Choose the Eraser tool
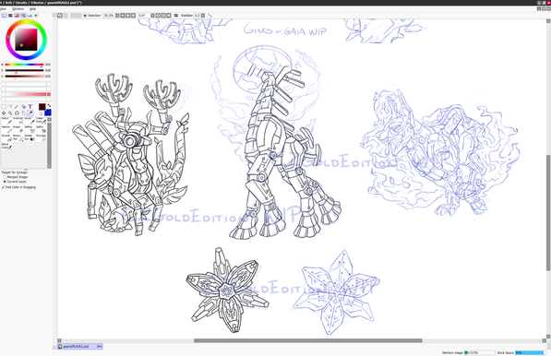 [18, 130]
